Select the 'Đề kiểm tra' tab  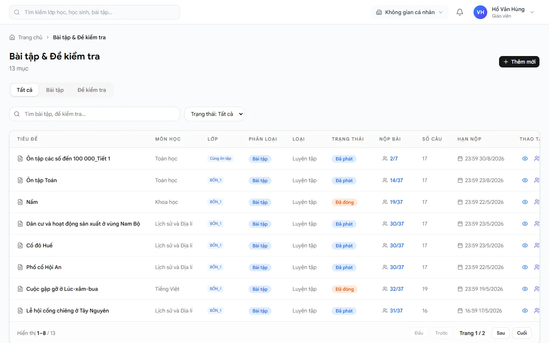(92, 90)
